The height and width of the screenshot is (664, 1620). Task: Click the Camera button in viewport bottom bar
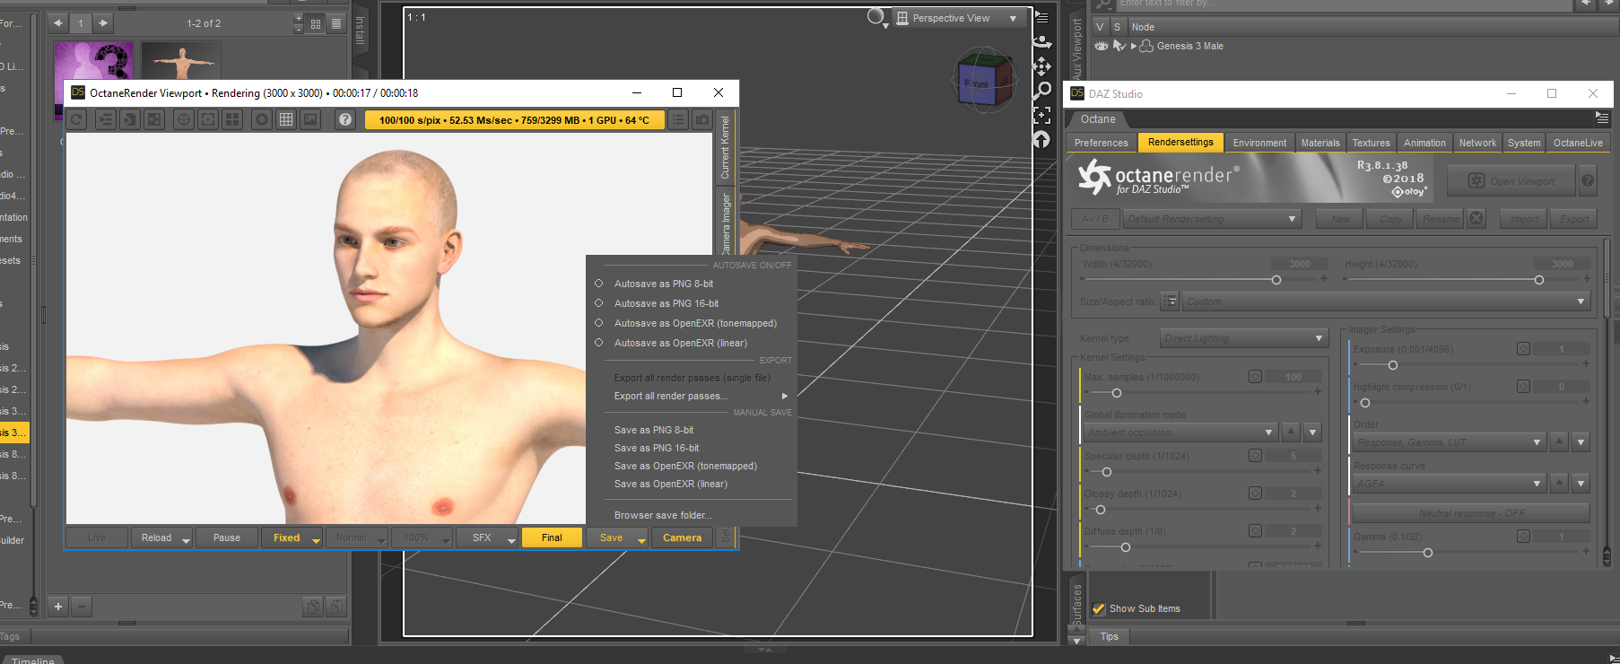(x=682, y=537)
